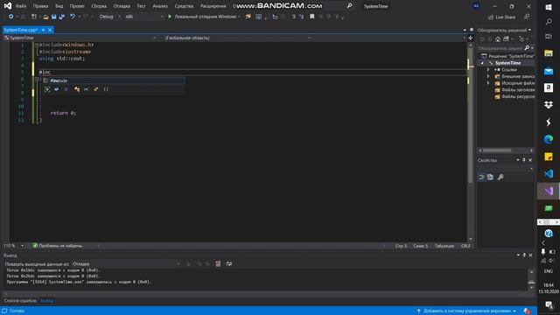
Task: Collapse the SystemTime project node
Action: pyautogui.click(x=482, y=63)
